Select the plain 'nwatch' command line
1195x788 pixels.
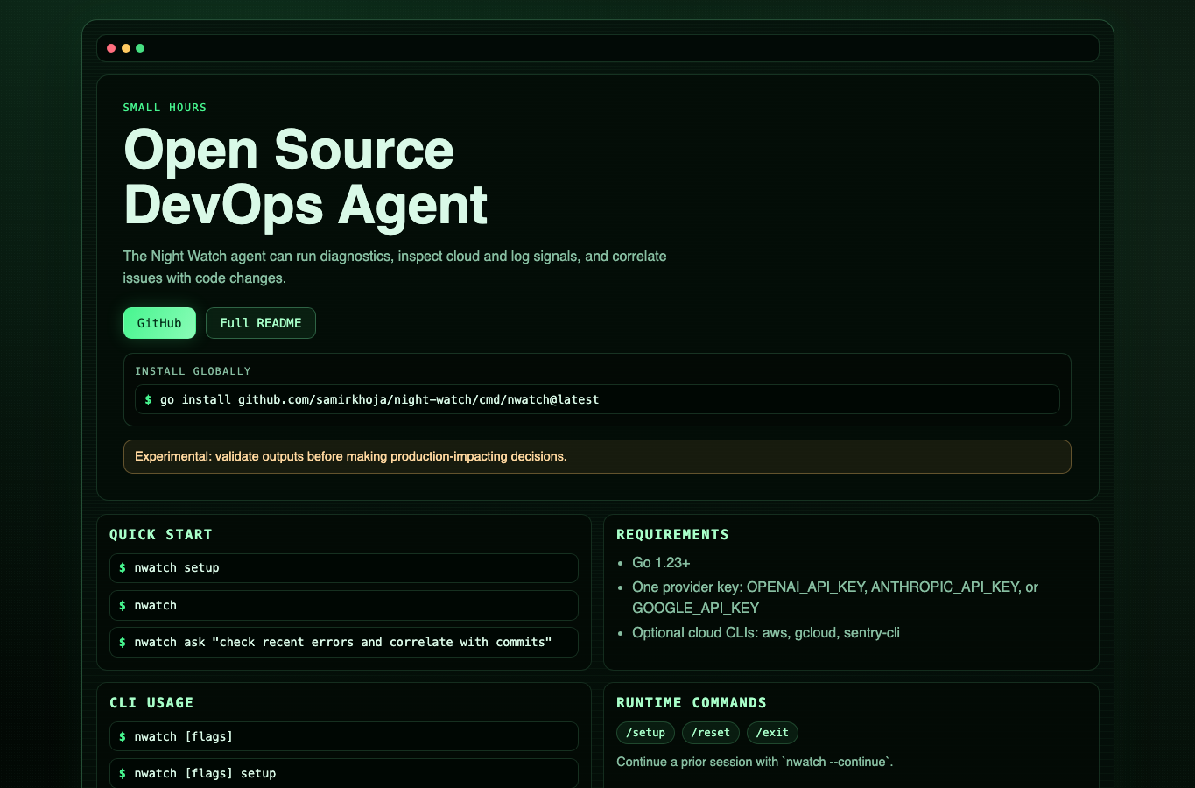pos(344,605)
